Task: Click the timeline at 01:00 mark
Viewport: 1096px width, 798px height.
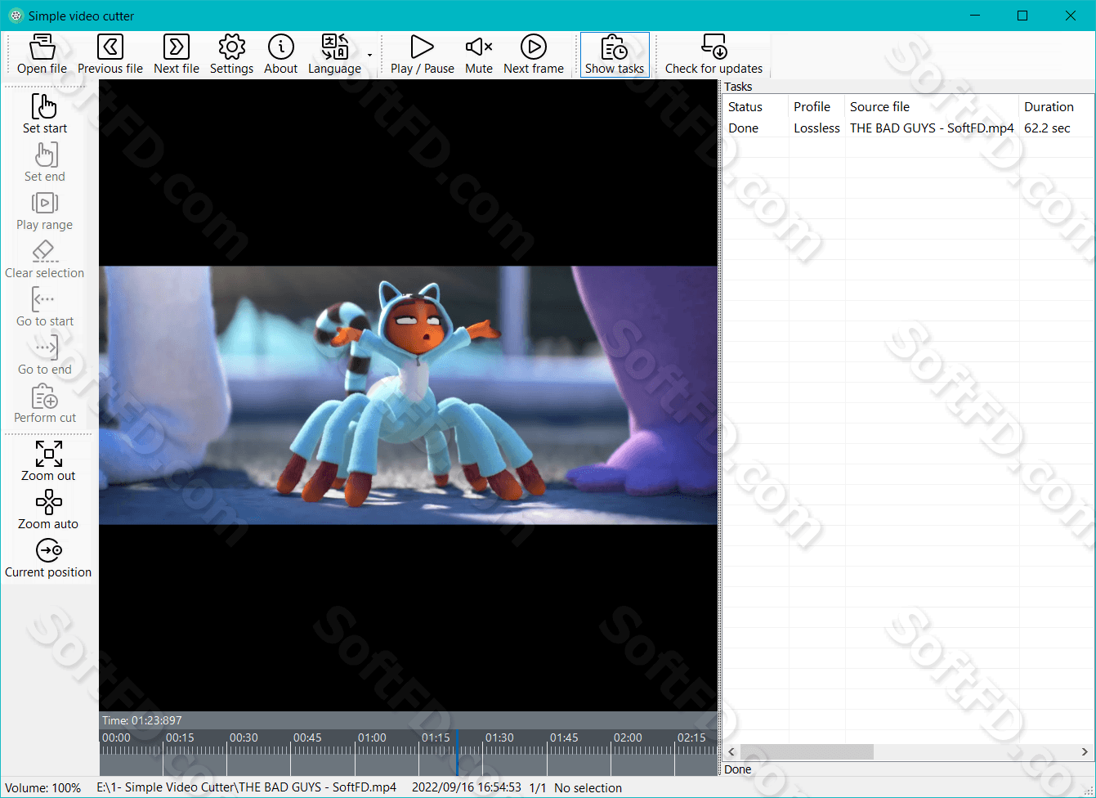Action: click(372, 737)
